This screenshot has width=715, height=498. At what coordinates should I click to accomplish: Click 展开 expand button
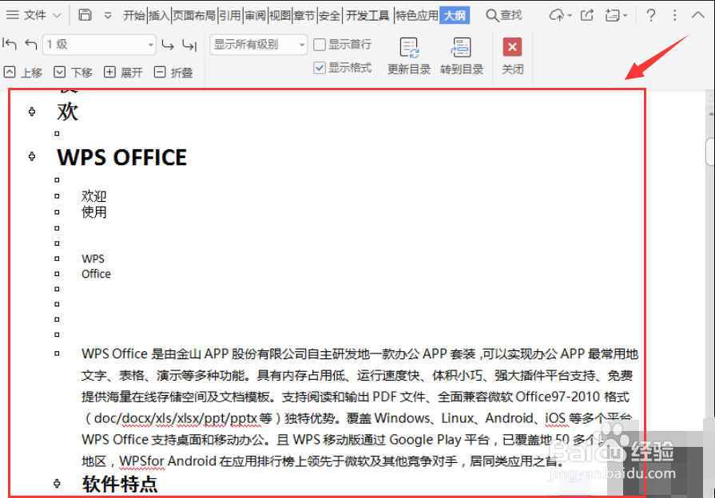[123, 72]
